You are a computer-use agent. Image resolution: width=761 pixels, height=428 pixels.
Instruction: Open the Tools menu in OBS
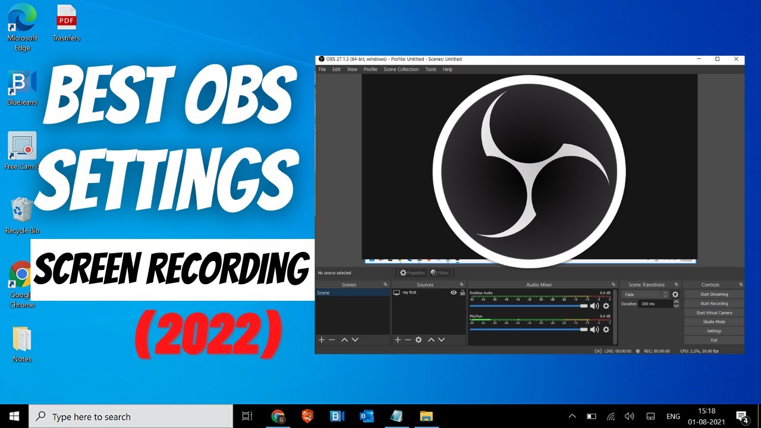pos(430,70)
